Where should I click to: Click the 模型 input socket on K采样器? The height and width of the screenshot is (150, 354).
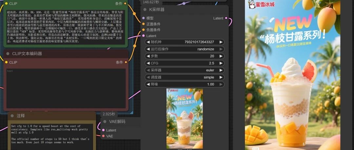point(143,18)
